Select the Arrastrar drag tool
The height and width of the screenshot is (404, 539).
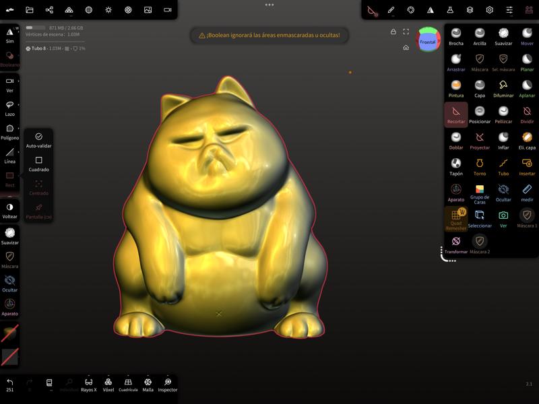click(456, 63)
